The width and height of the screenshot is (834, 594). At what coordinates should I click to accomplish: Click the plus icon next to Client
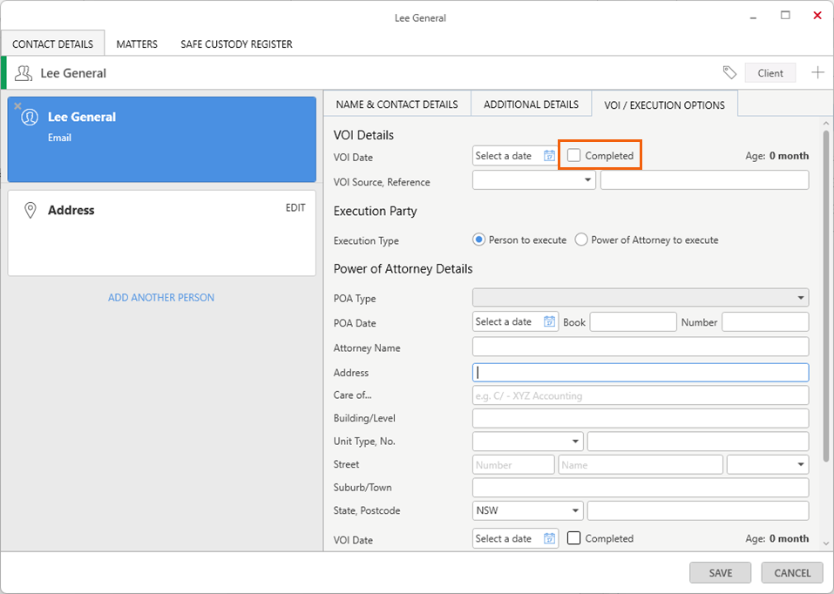click(x=817, y=73)
